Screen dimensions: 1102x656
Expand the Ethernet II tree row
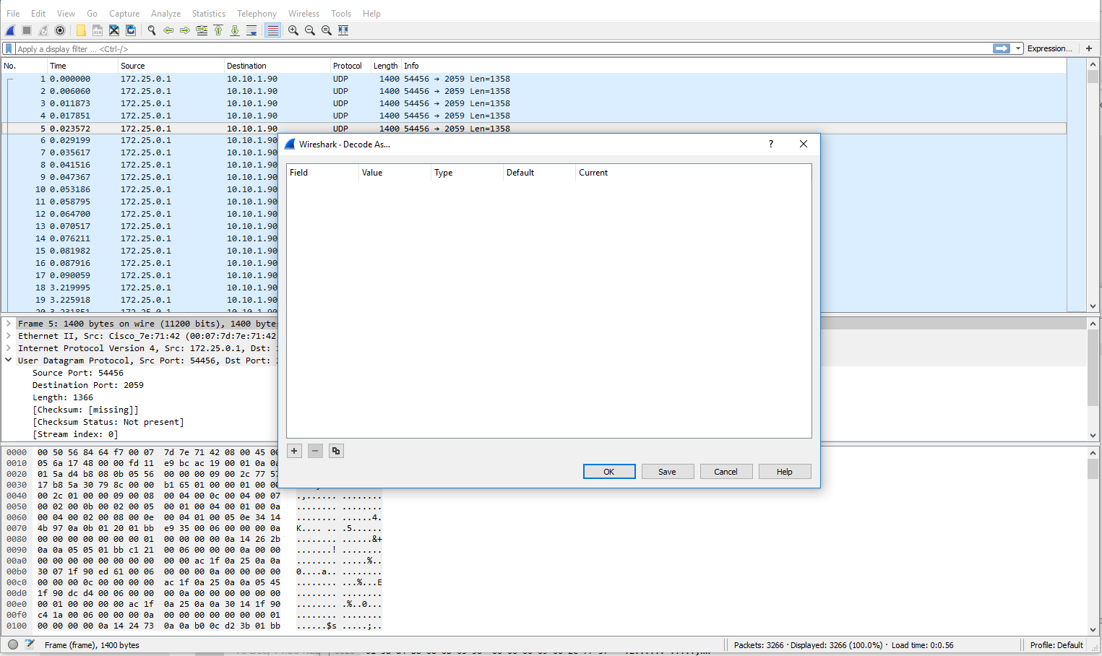coord(9,336)
